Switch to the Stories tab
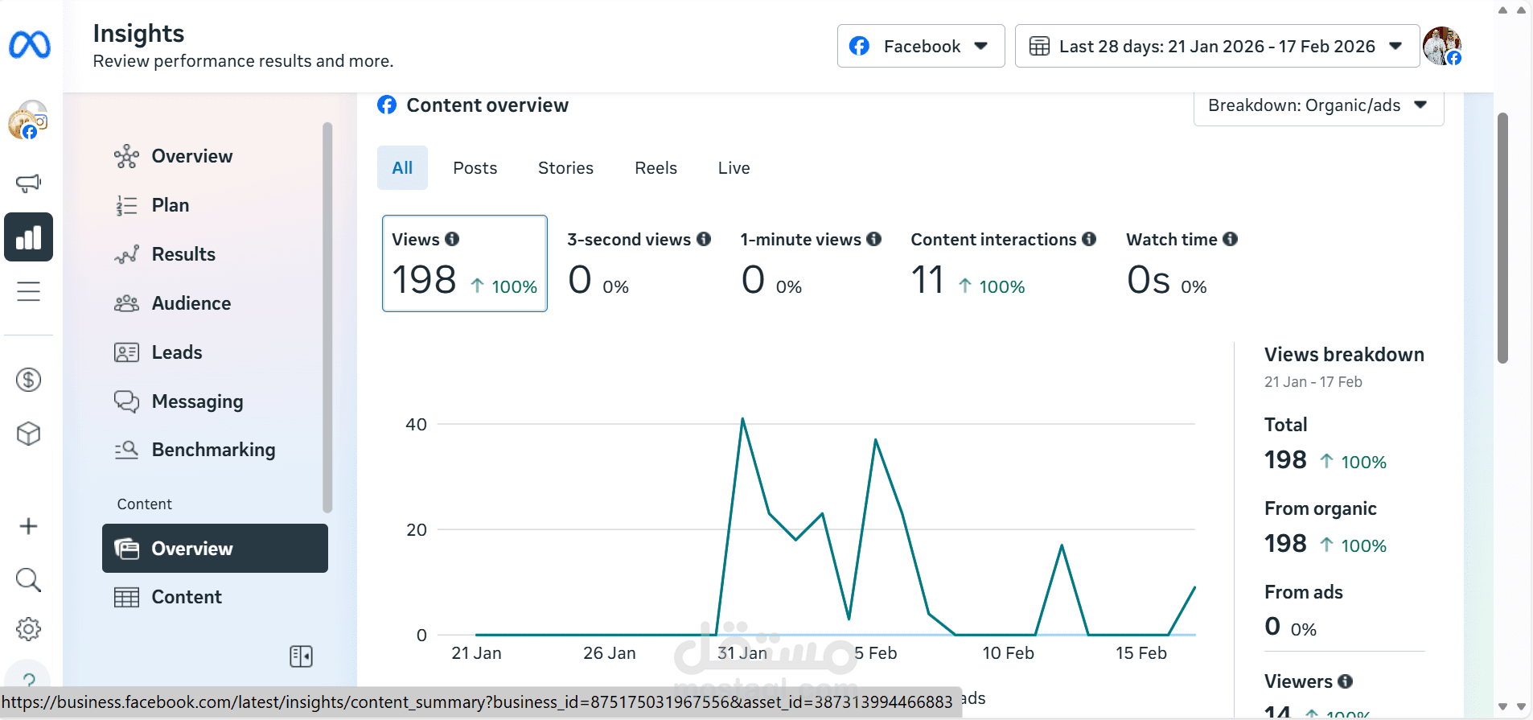The width and height of the screenshot is (1533, 720). pyautogui.click(x=565, y=168)
